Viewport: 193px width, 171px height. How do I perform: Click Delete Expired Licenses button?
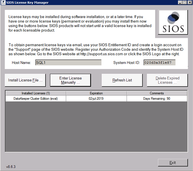coord(167,80)
